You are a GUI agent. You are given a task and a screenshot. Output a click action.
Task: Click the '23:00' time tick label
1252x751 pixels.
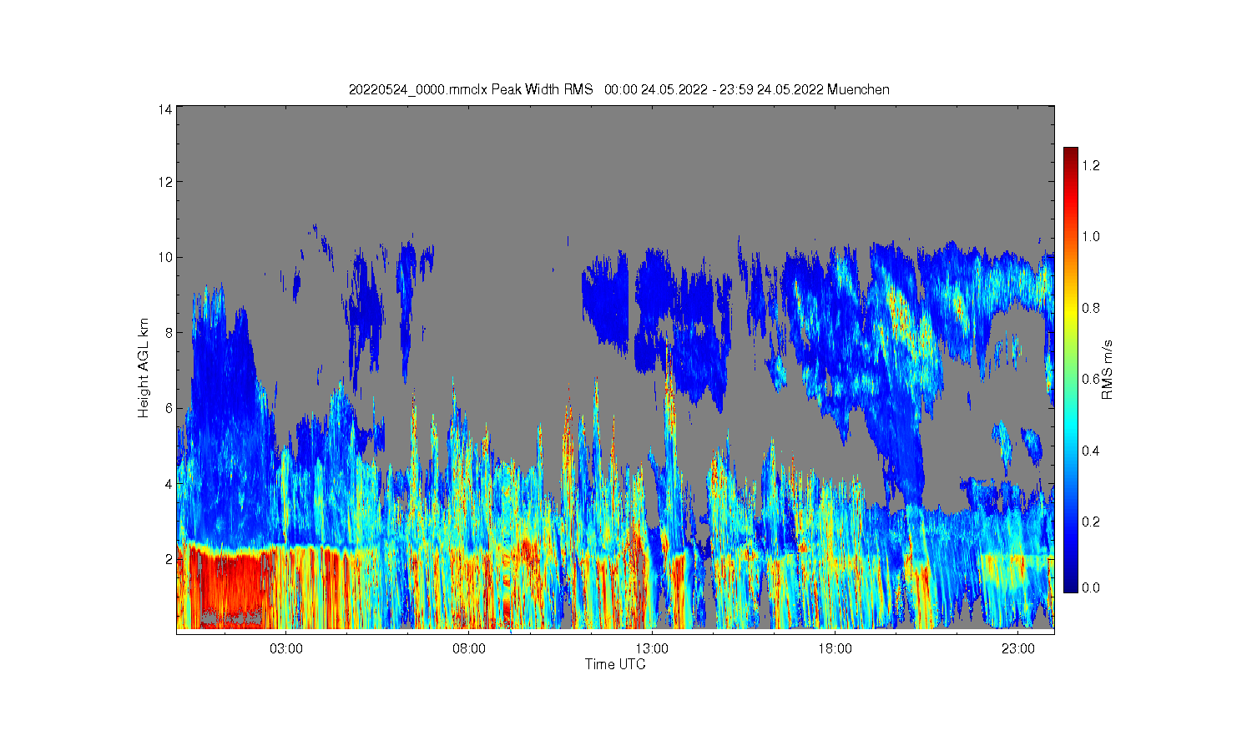point(1017,648)
